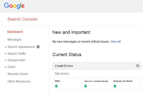143x96 pixels.
Task: Expand the Search Appearance arrow
Action: click(x=6, y=47)
